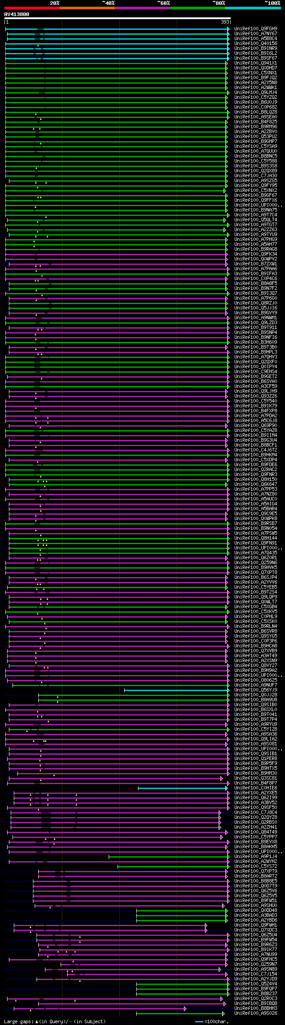285x1025 pixels.
Task: Select the UniRef100_Q3SC81 label
Action: (256, 778)
